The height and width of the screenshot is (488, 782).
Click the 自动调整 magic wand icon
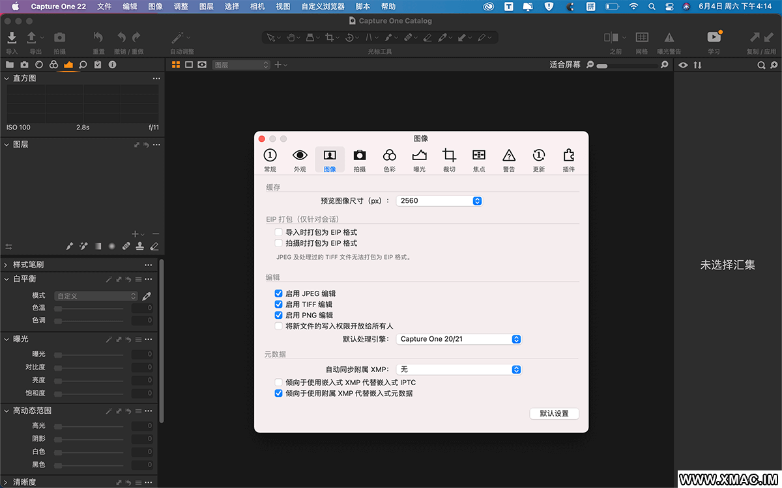click(177, 38)
